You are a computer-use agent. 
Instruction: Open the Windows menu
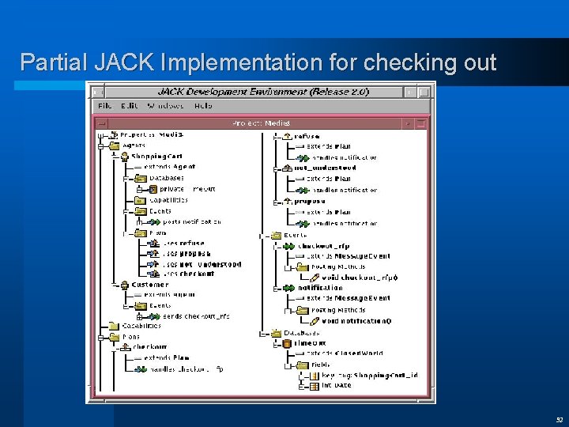165,106
